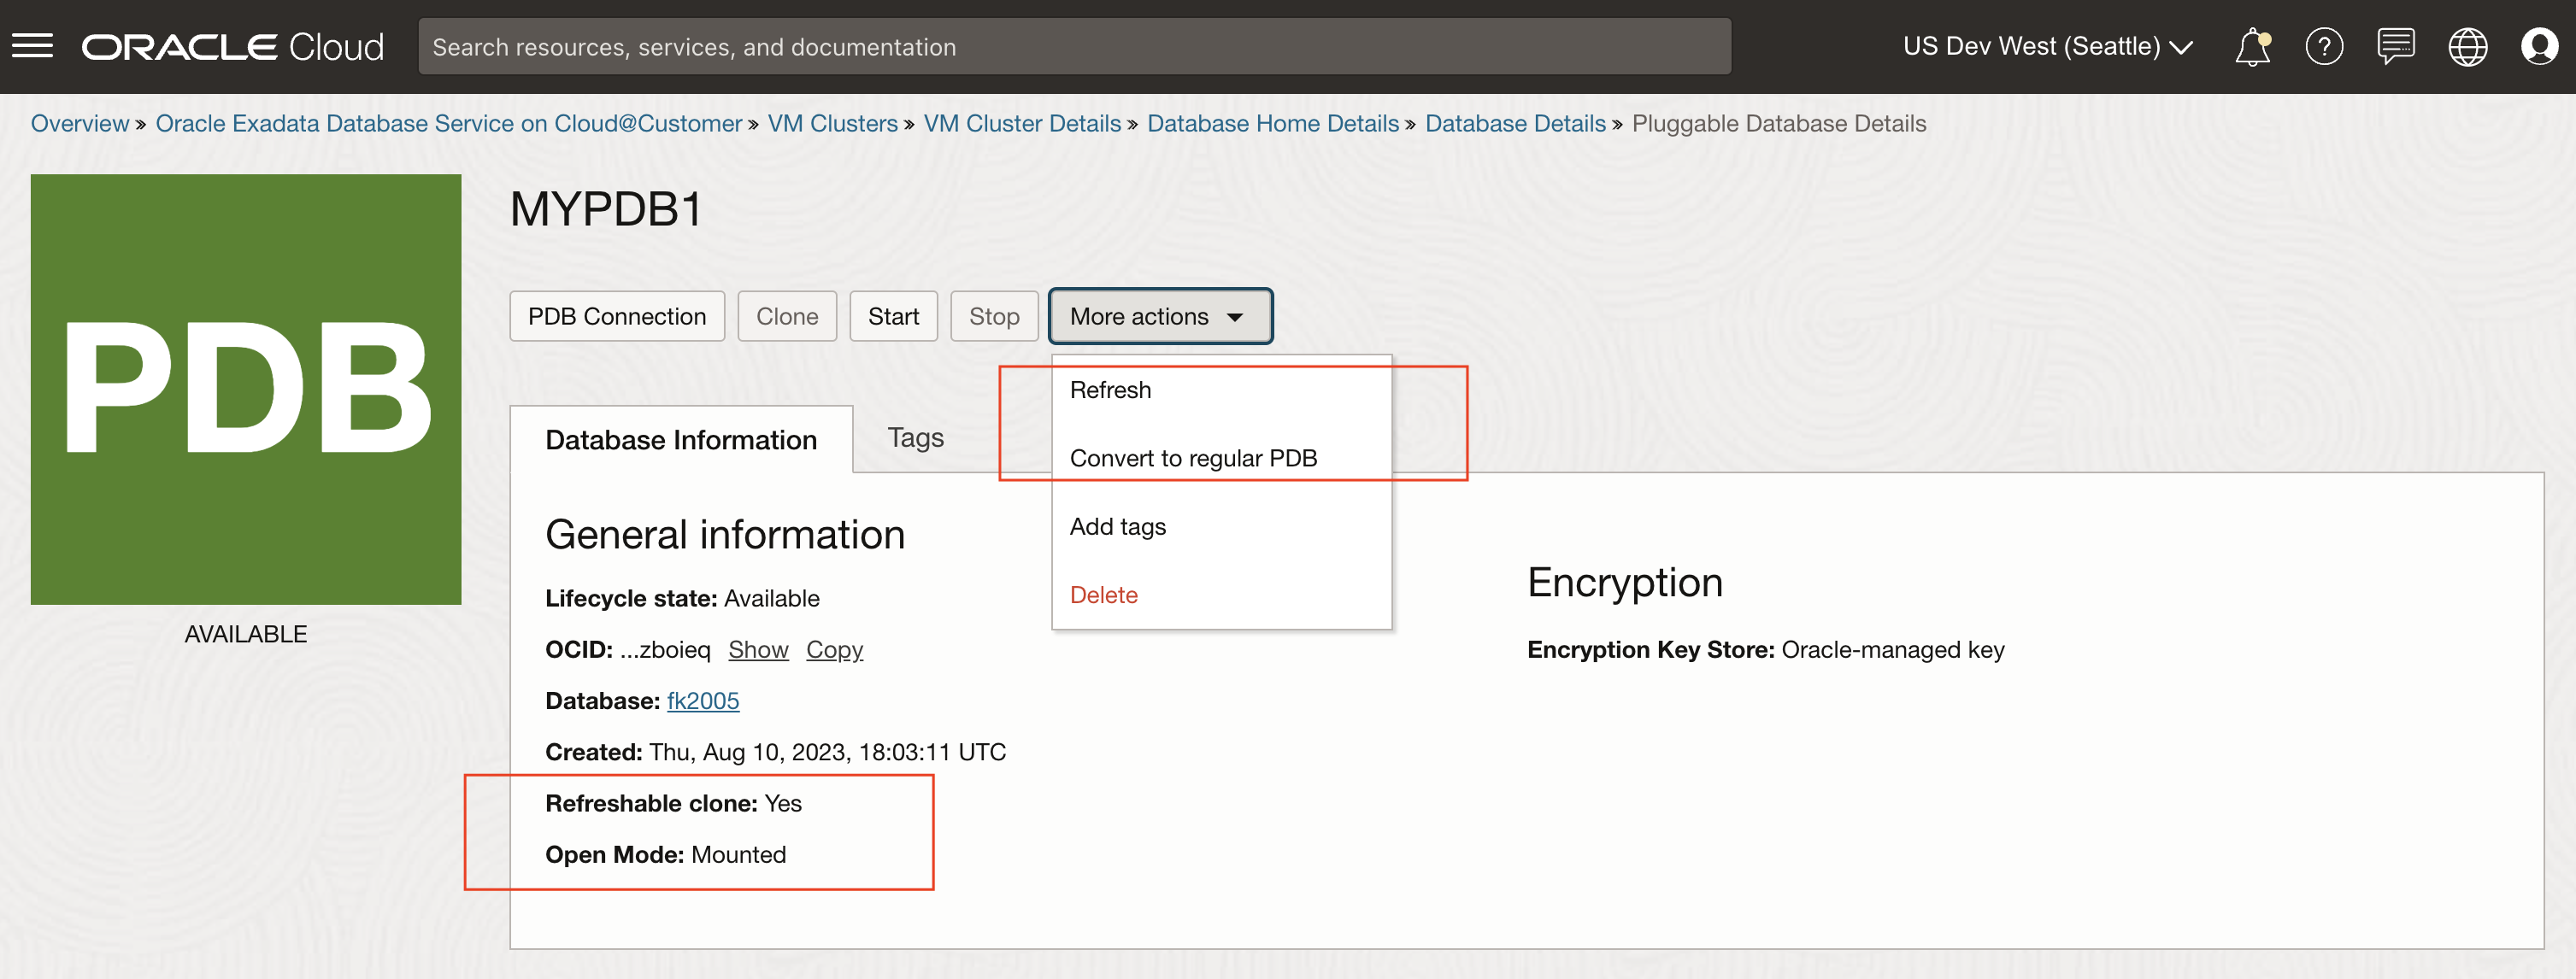2576x979 pixels.
Task: Click the Oracle Cloud logo
Action: [232, 46]
